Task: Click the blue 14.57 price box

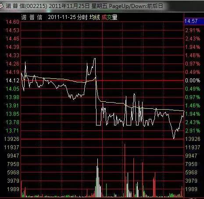Action: (194, 21)
